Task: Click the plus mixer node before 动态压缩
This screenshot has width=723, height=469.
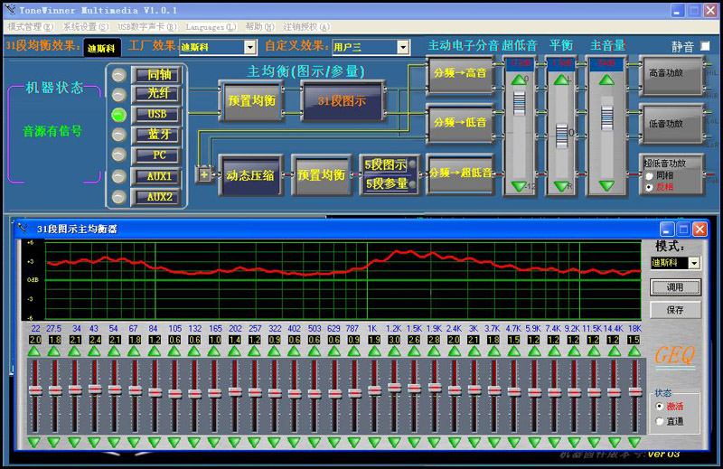Action: (203, 174)
